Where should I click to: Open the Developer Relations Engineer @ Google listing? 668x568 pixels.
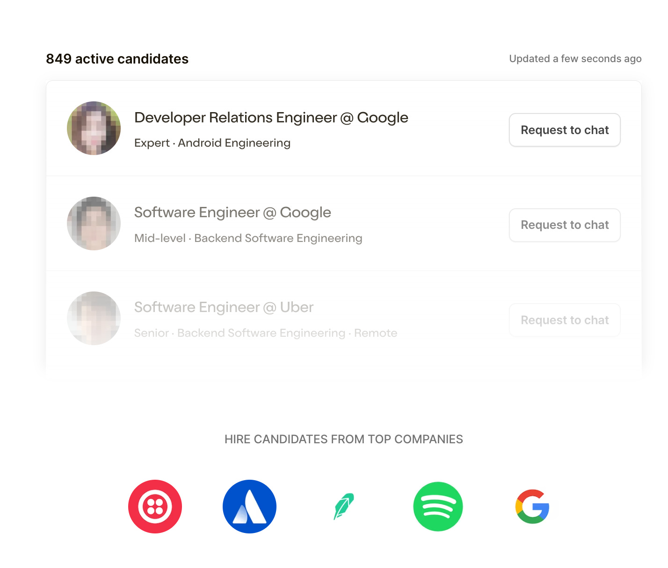[x=271, y=117]
